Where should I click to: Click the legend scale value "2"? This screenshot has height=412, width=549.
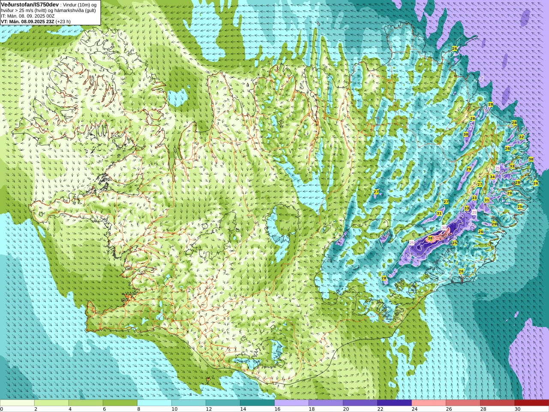[36, 409]
